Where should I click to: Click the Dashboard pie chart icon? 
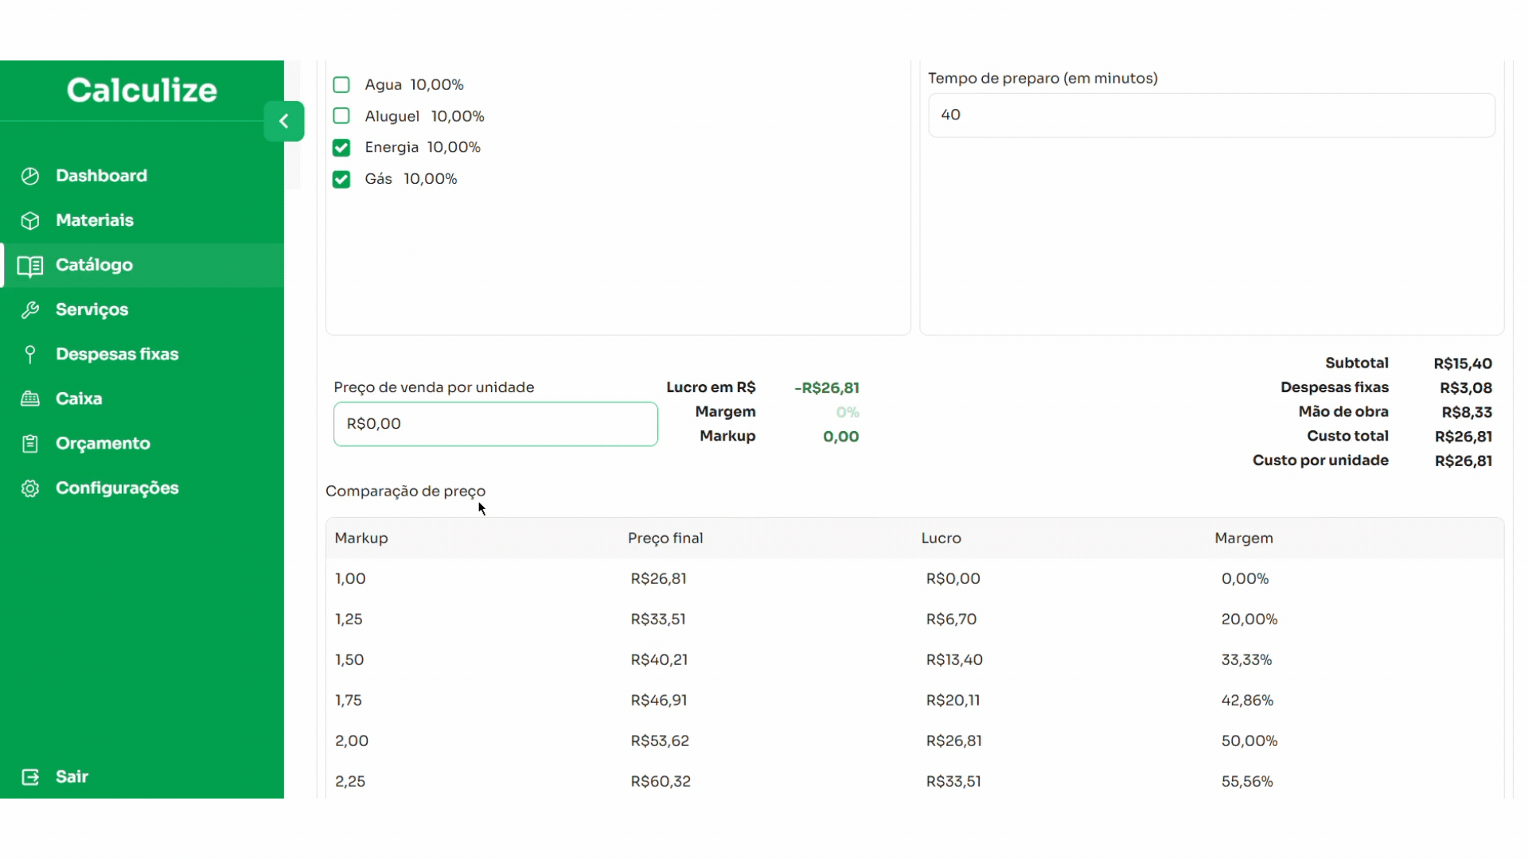30,176
